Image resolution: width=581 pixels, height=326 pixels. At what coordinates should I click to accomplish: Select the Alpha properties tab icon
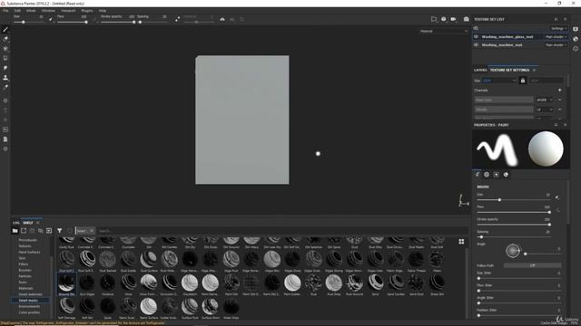[487, 175]
